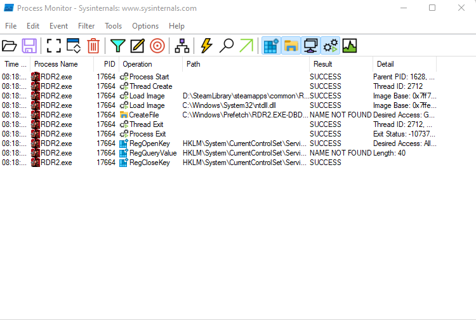Viewport: 476px width, 320px height.
Task: Click the D:\SteamLibrary Load Image path
Action: [246, 96]
